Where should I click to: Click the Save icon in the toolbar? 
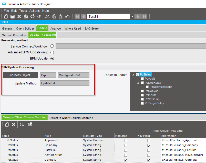click(x=13, y=16)
